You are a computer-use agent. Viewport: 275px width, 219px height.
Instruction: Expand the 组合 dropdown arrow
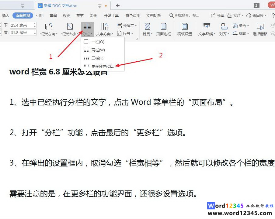[248, 26]
